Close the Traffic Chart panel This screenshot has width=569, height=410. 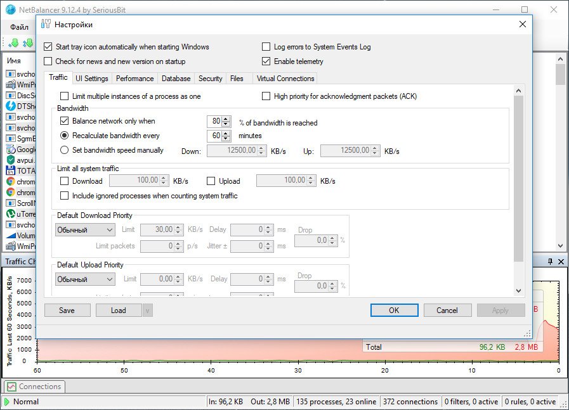[561, 261]
